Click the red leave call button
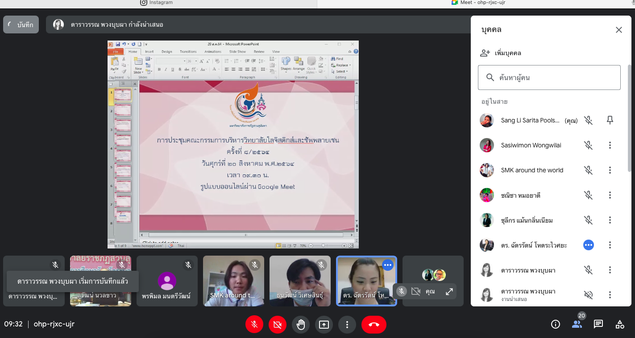This screenshot has width=635, height=338. [374, 325]
